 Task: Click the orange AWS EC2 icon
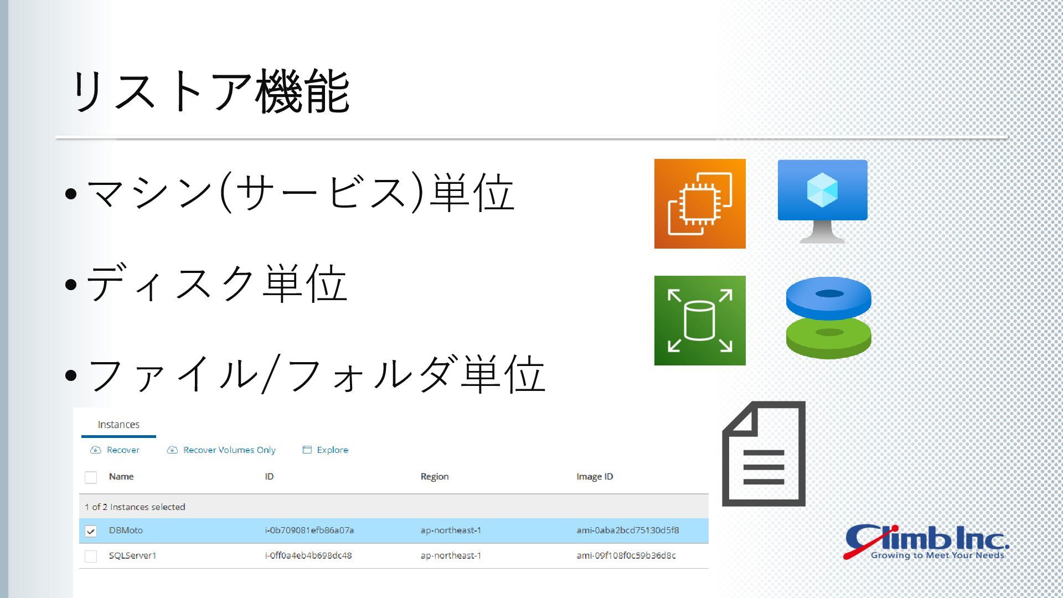700,204
